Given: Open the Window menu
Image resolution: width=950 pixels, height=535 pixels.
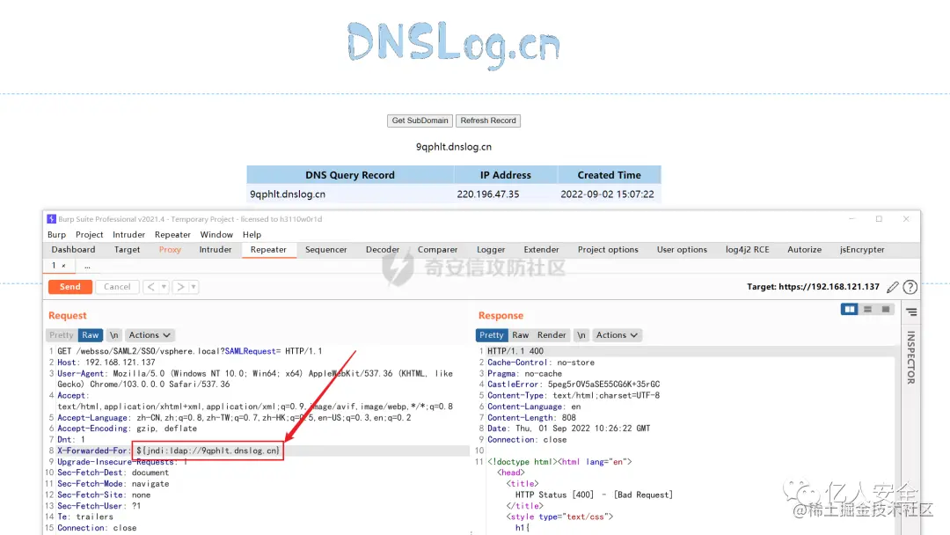Looking at the screenshot, I should tap(216, 234).
